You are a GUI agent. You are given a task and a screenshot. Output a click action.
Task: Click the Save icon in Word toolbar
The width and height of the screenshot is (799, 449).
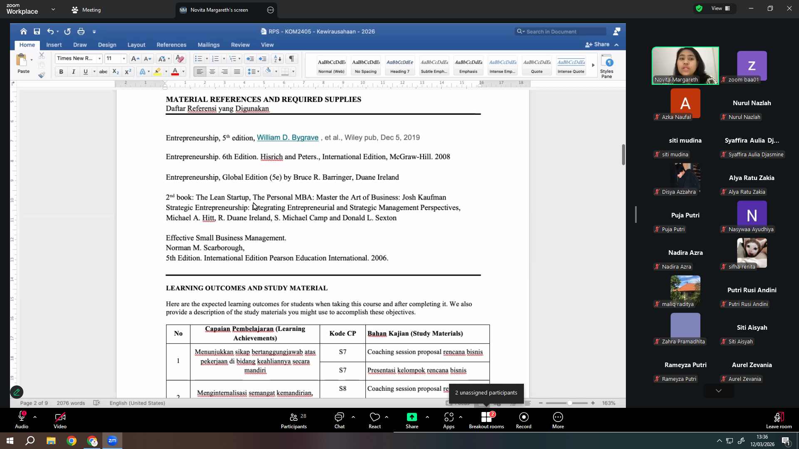tap(37, 32)
